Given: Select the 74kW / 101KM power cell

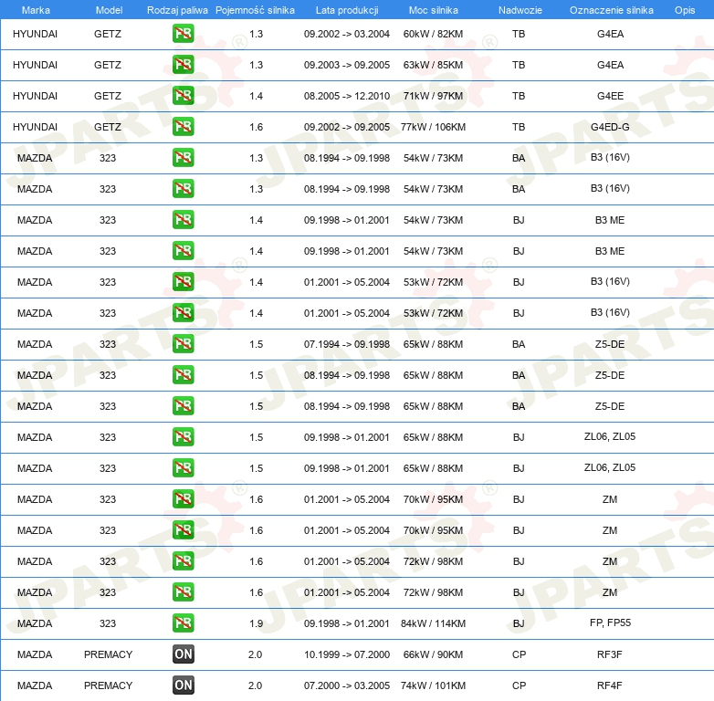Looking at the screenshot, I should pyautogui.click(x=433, y=685).
